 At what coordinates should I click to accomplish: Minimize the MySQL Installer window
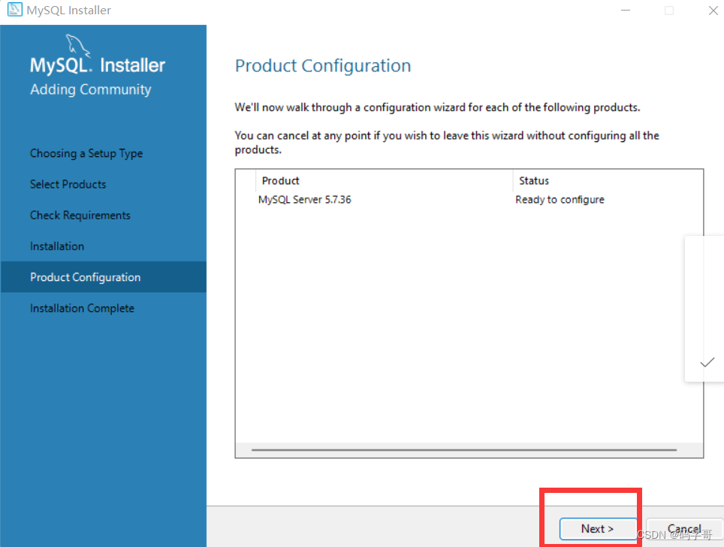coord(626,11)
